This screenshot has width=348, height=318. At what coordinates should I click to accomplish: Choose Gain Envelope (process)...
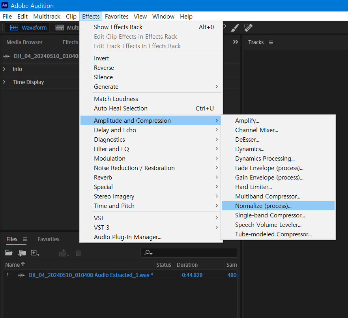(278, 177)
